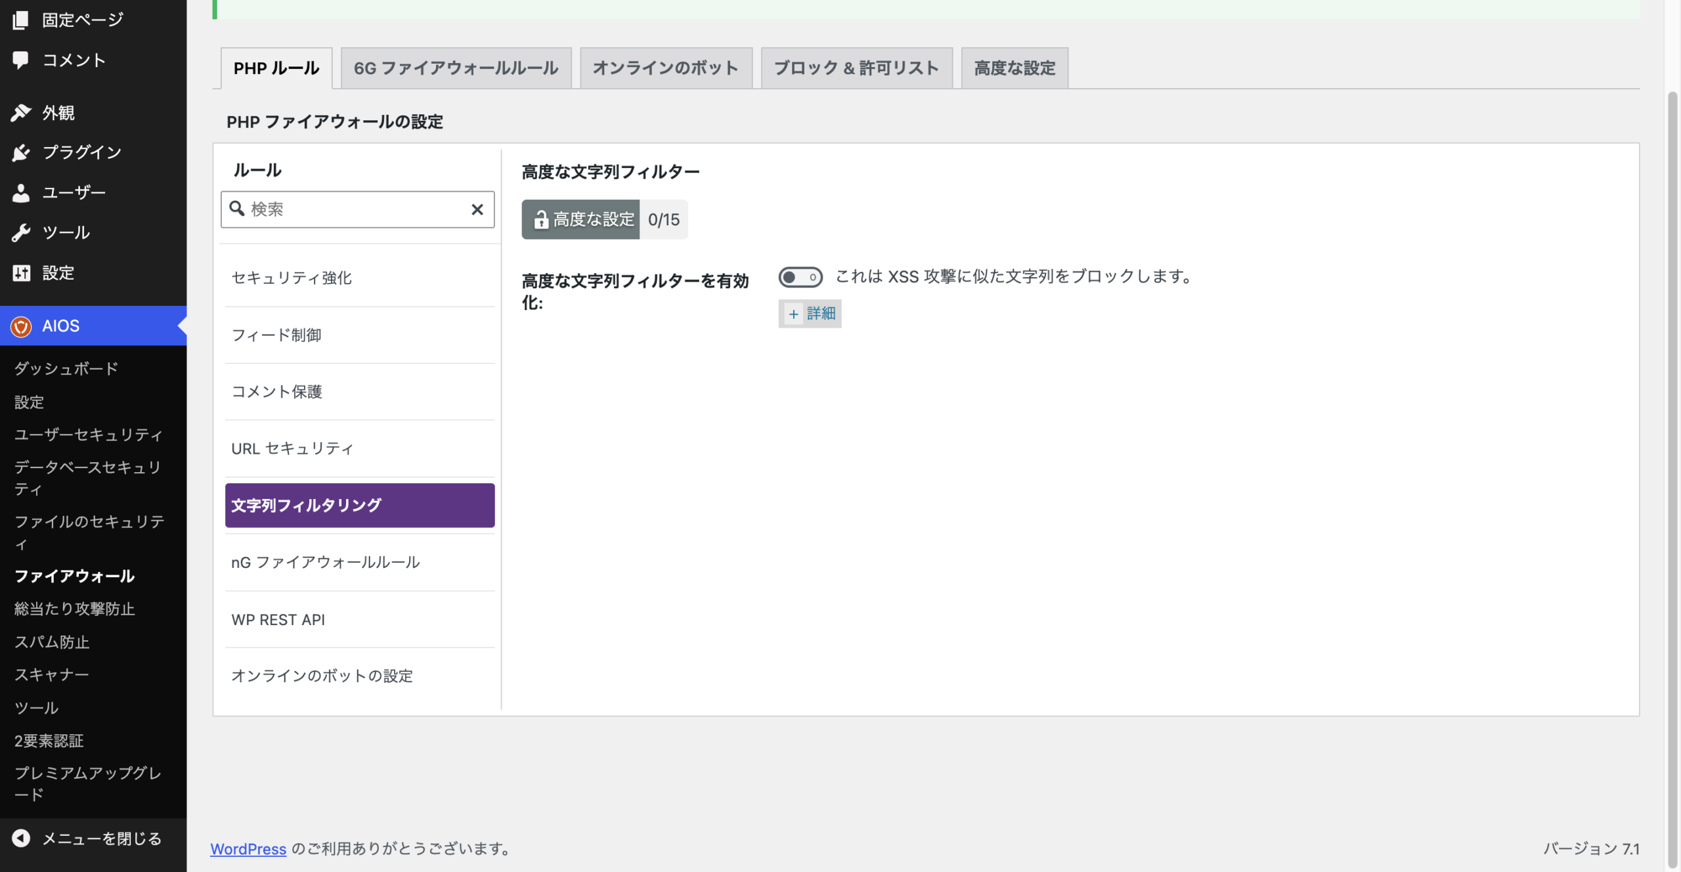
Task: Select the フィード制御 rule category
Action: click(x=360, y=335)
